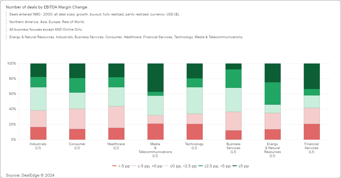Click the deals entered 1980 - 2000 filter description

94,14
